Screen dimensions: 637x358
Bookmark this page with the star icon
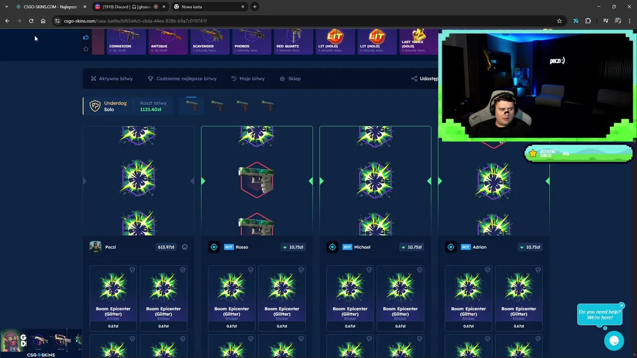point(559,21)
